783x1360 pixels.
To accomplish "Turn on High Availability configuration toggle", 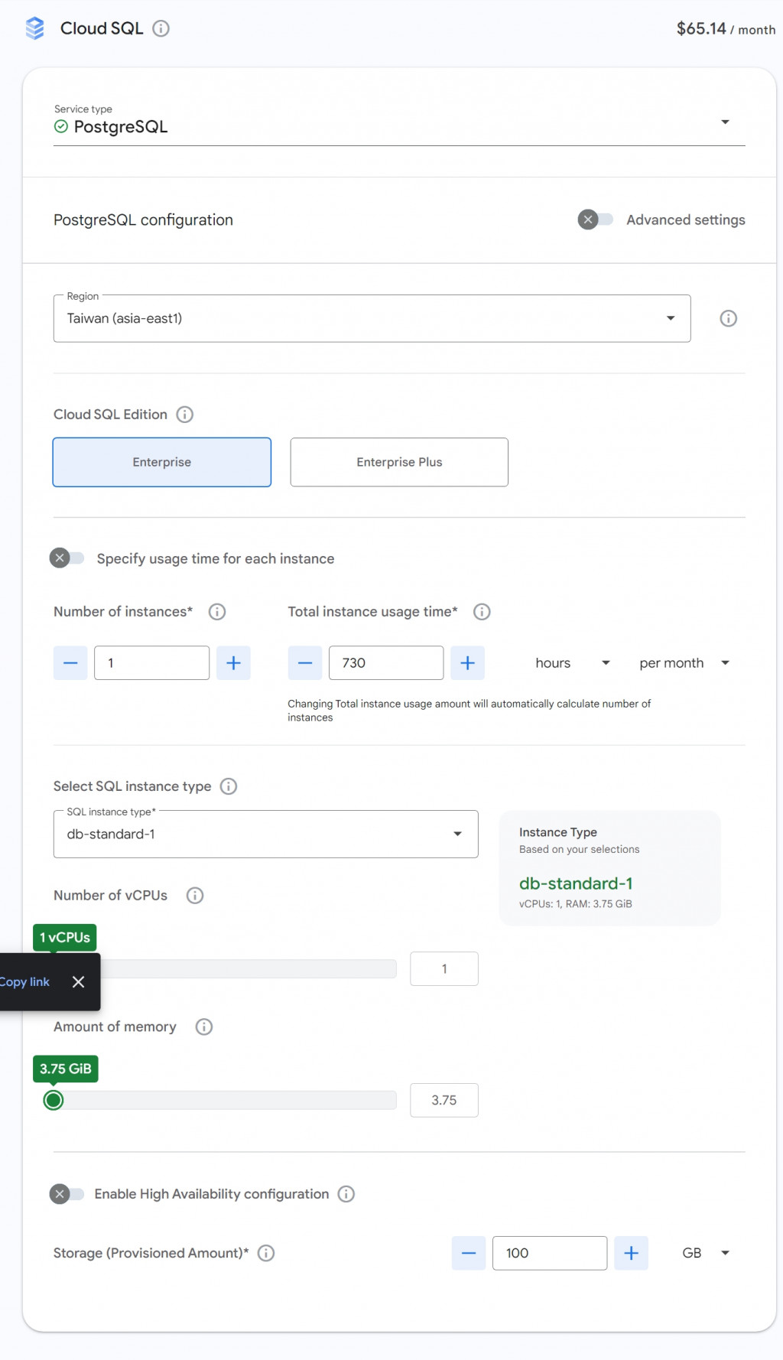I will pos(67,1194).
